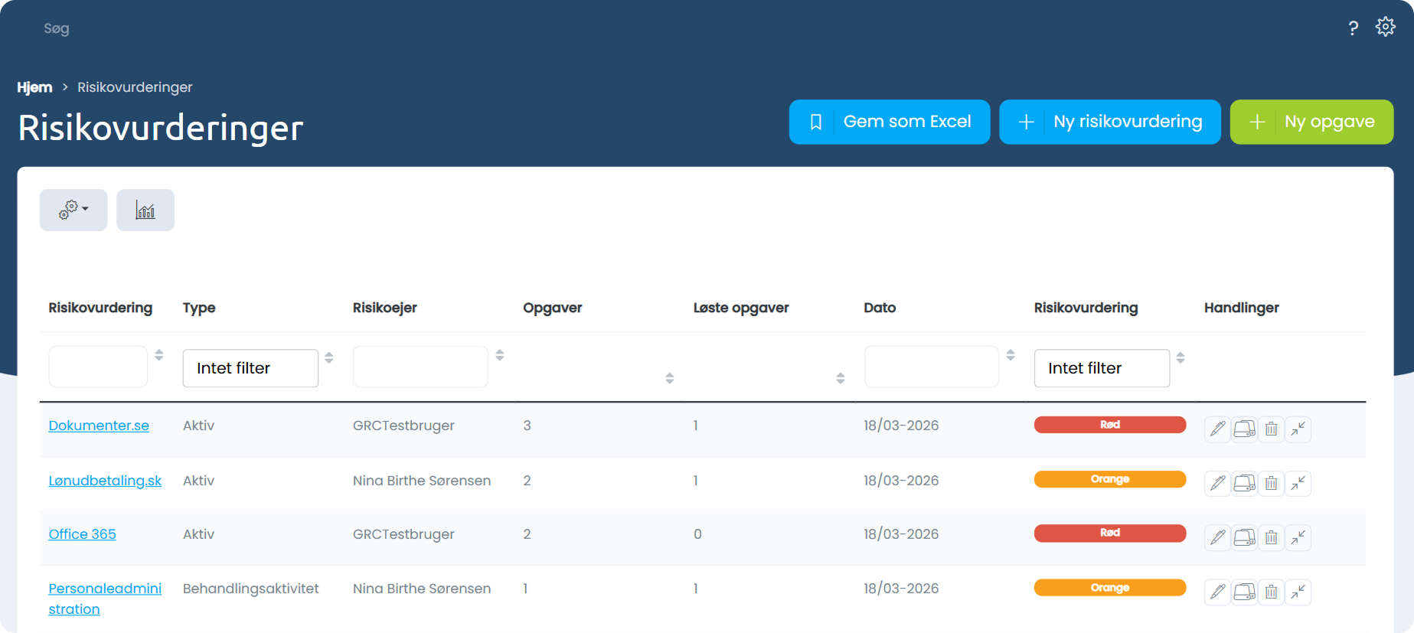
Task: Delete the Dokumenter.se row with the trash icon
Action: [x=1271, y=429]
